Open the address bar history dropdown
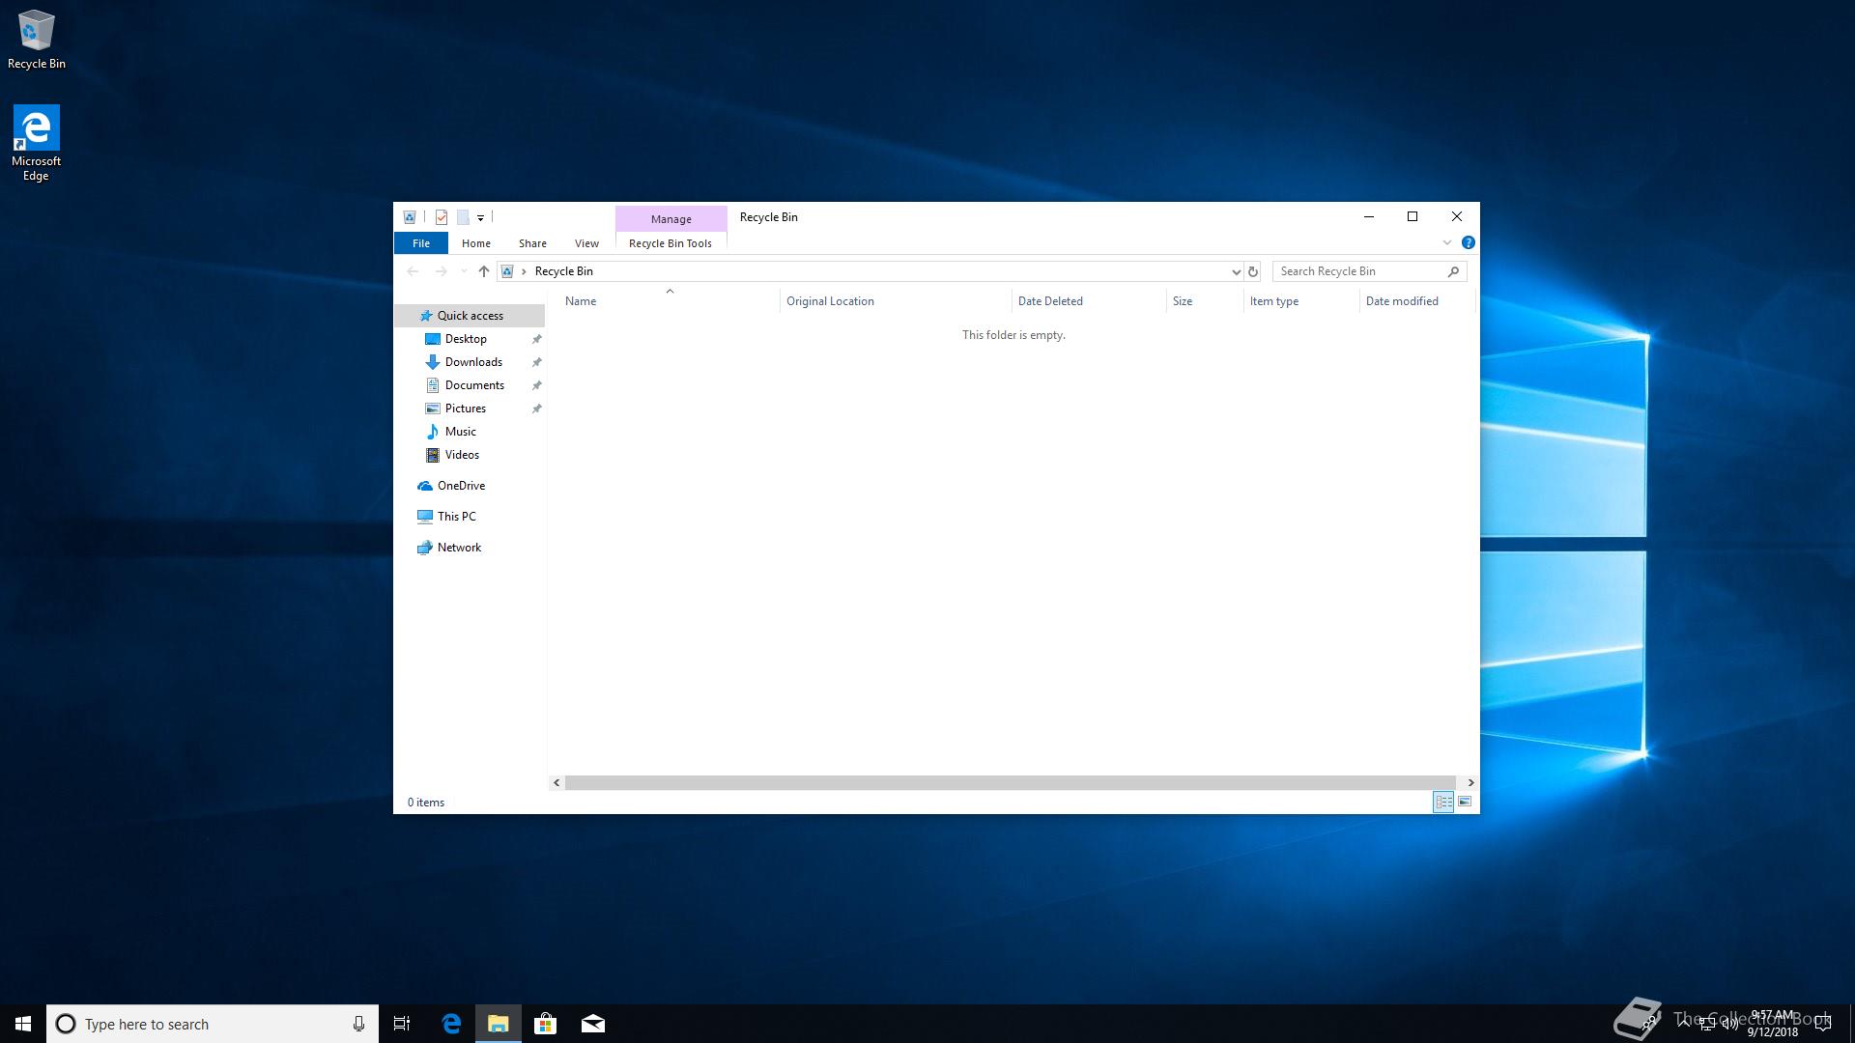This screenshot has height=1043, width=1855. [1236, 271]
